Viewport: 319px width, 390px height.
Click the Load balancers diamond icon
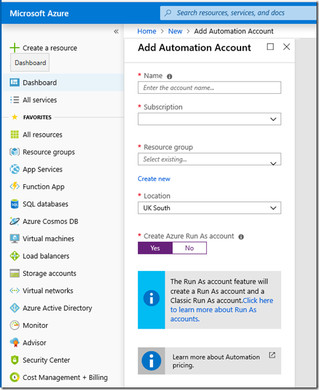[15, 256]
